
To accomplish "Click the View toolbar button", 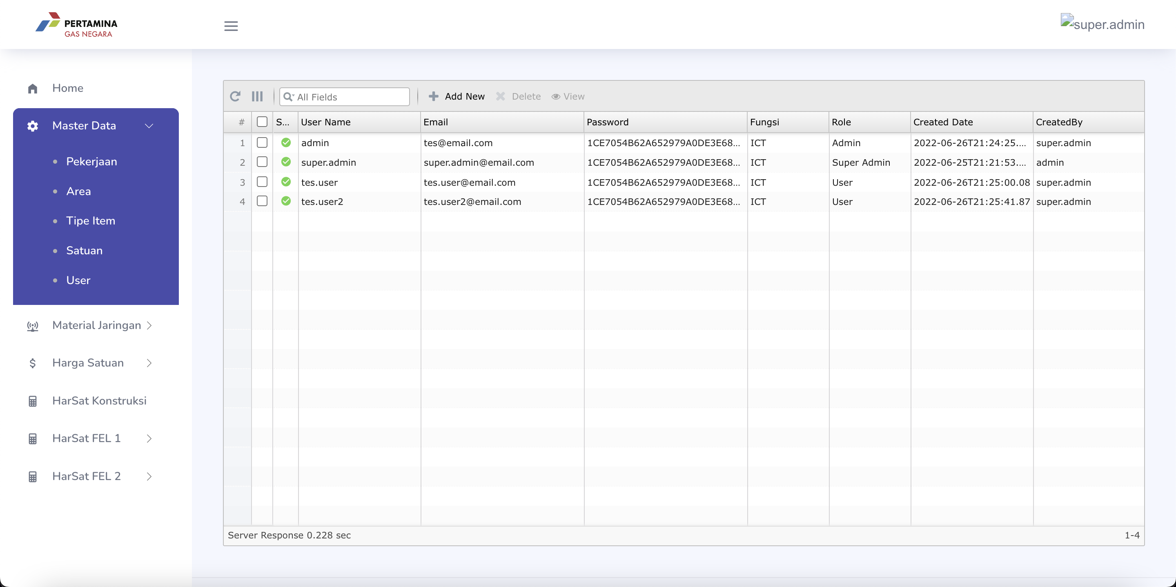I will click(568, 96).
